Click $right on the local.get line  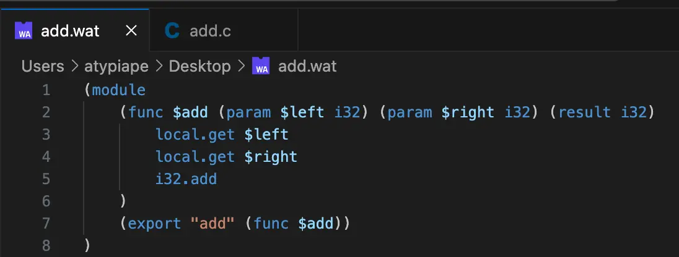point(271,156)
